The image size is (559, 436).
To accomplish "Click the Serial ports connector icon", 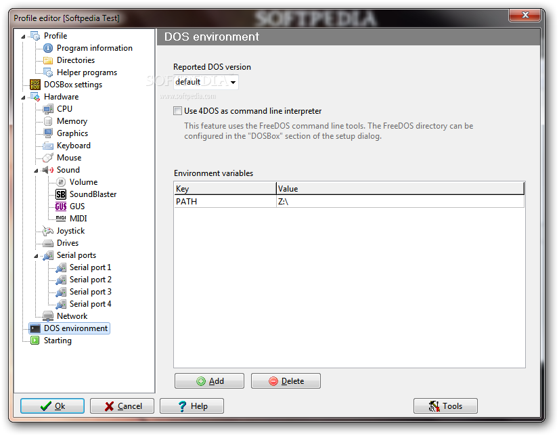I will 48,255.
